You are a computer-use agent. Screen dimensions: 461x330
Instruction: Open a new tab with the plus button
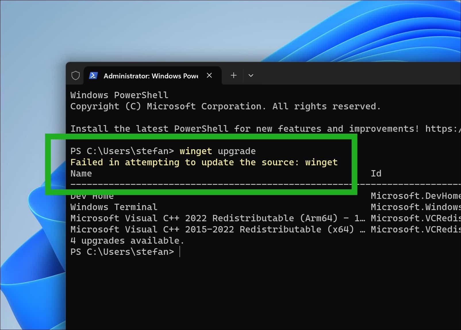(233, 75)
